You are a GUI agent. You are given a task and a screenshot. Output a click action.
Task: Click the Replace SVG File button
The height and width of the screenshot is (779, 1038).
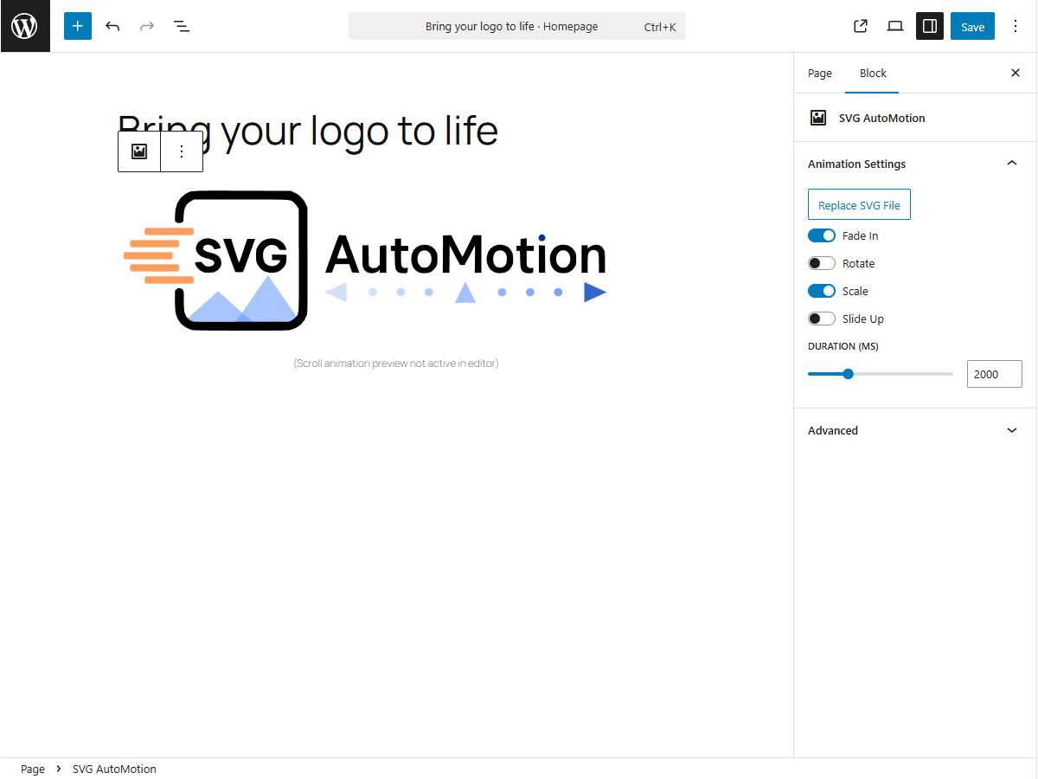[x=859, y=205]
